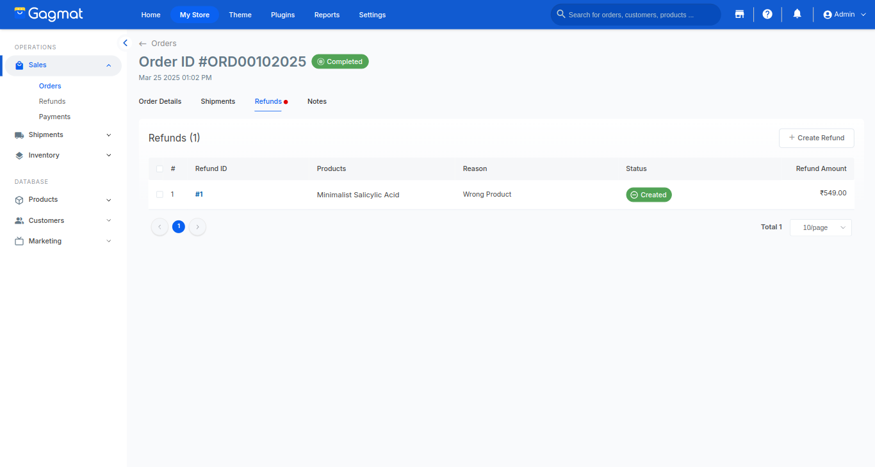Click the Customers people icon
This screenshot has height=467, width=875.
(19, 220)
